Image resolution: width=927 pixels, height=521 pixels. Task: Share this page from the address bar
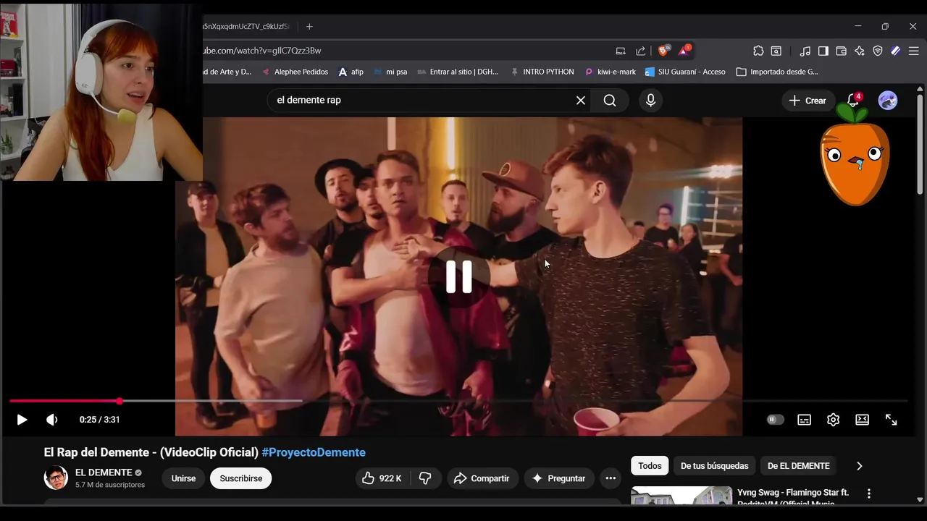click(x=641, y=51)
